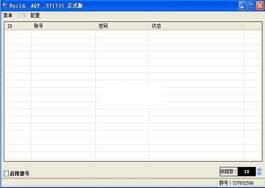The image size is (265, 188).
Task: Increase thread count with the up arrow
Action: (x=259, y=169)
